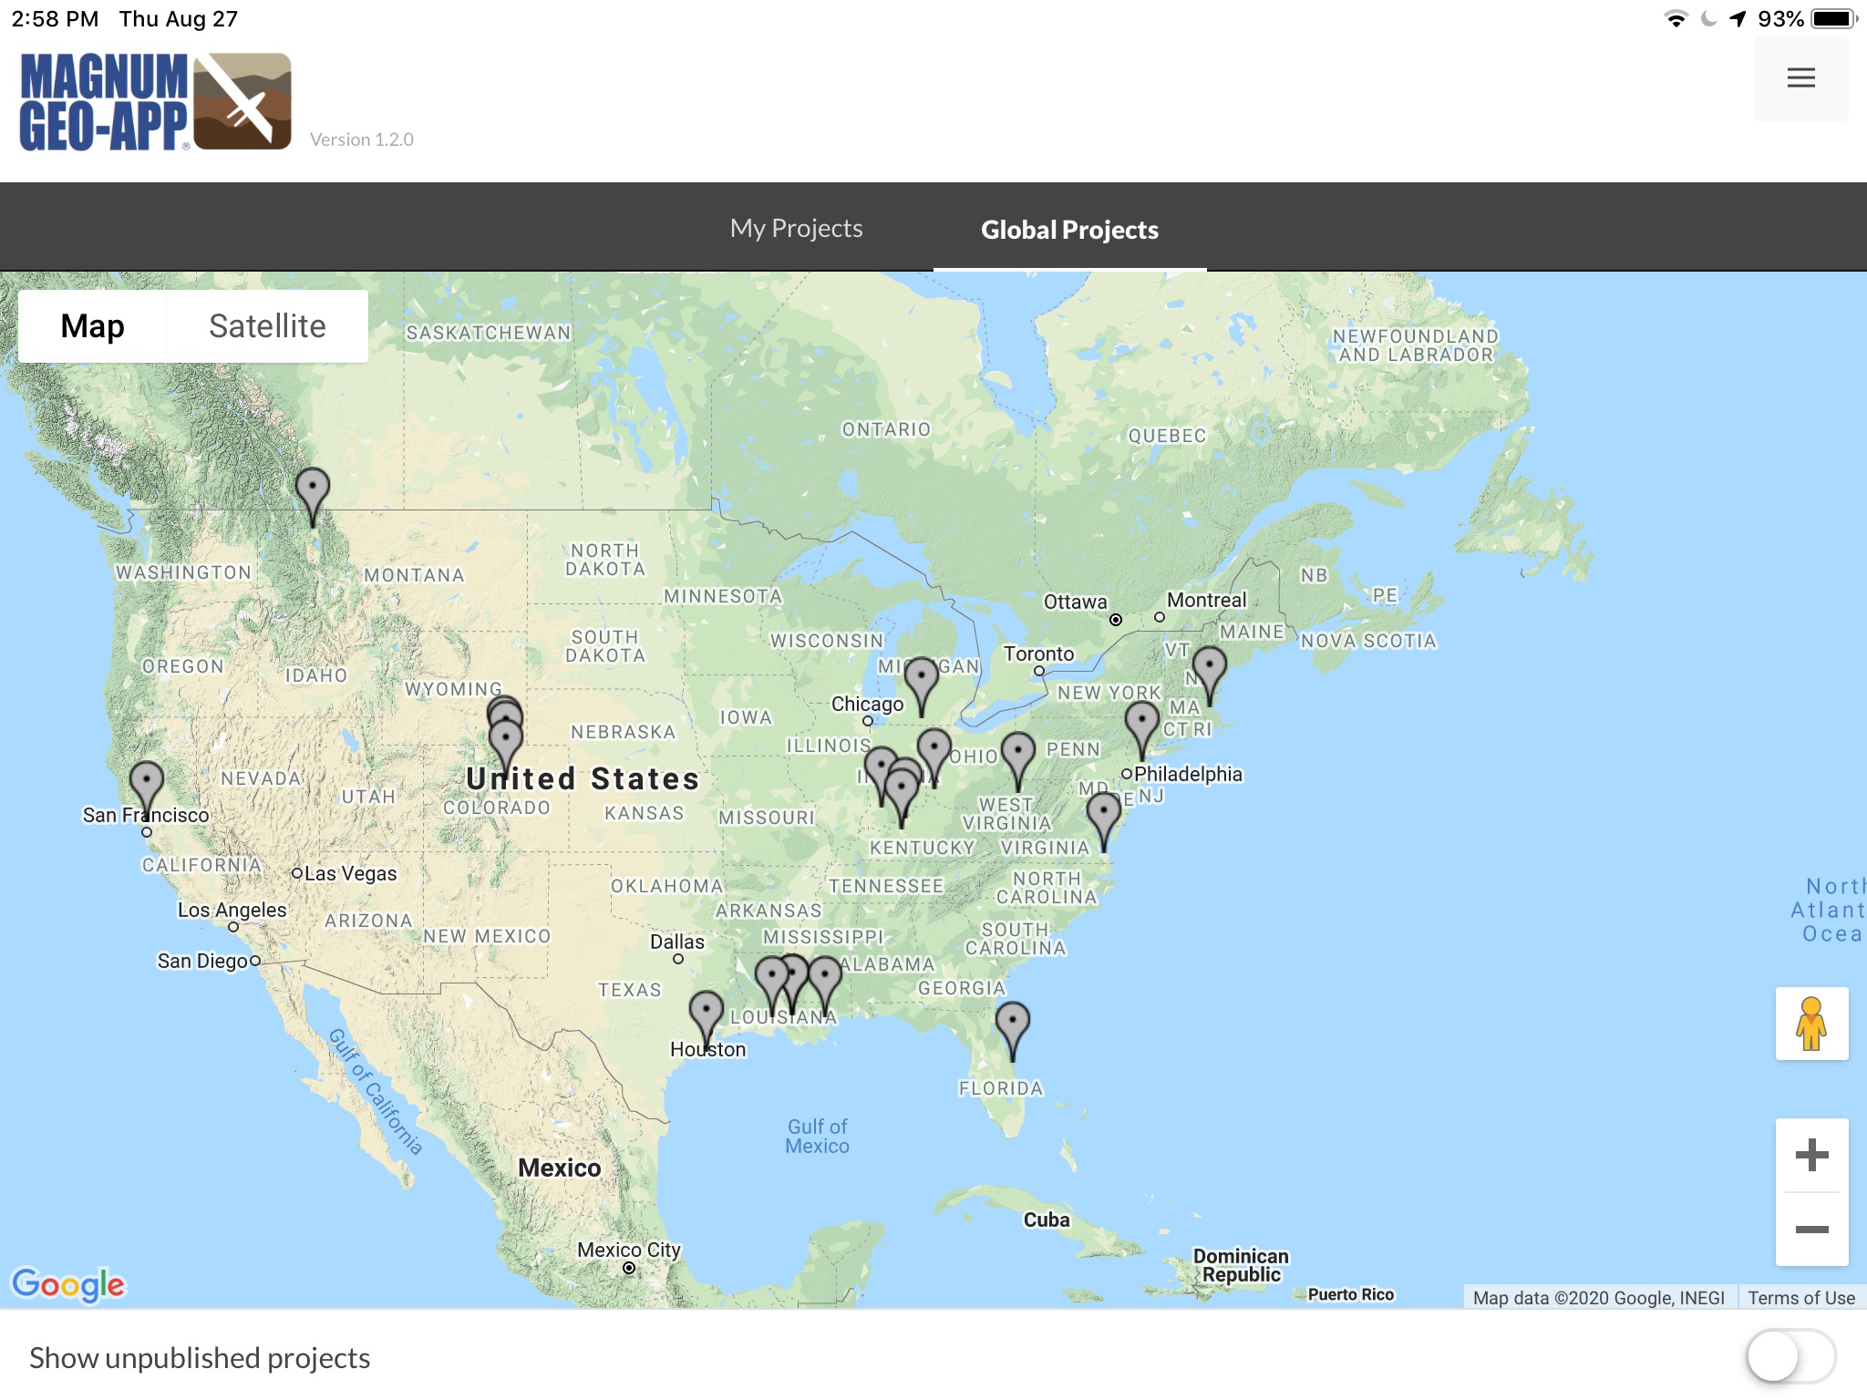The height and width of the screenshot is (1400, 1867).
Task: Select the project pin in Florida
Action: (x=1012, y=1022)
